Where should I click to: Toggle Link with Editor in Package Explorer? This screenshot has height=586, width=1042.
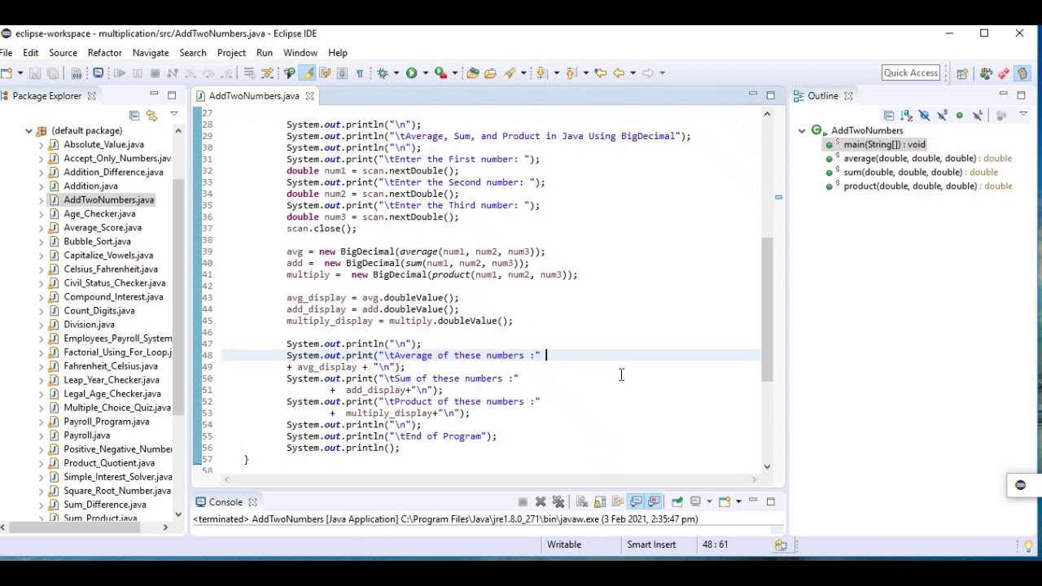(151, 116)
